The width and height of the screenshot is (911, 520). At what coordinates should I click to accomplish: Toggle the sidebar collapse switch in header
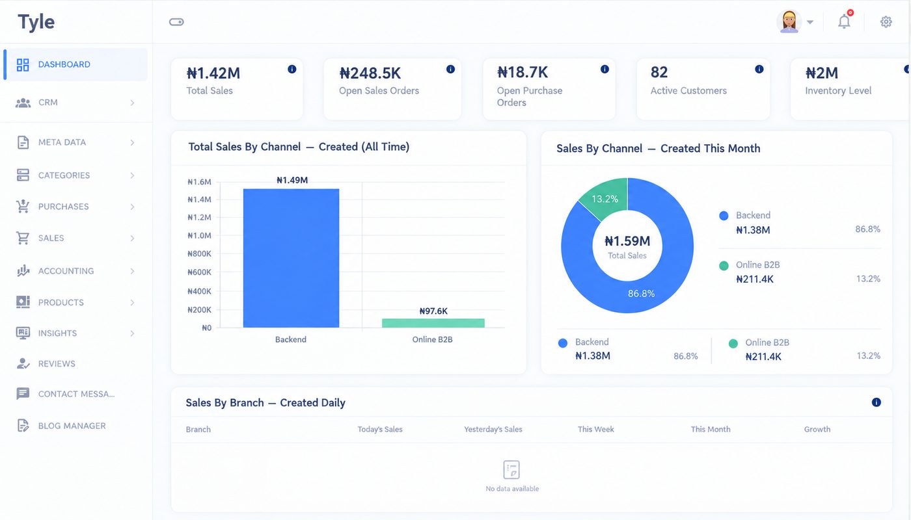pos(176,21)
